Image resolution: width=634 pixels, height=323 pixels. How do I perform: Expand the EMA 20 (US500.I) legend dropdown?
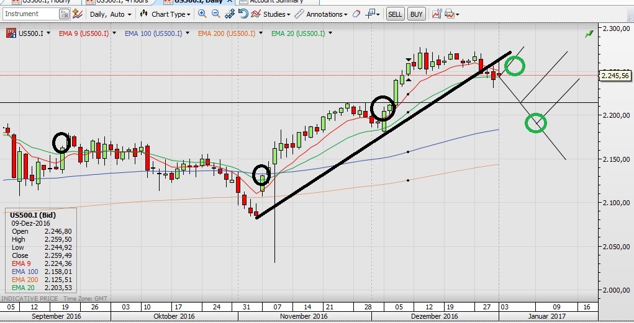click(330, 33)
